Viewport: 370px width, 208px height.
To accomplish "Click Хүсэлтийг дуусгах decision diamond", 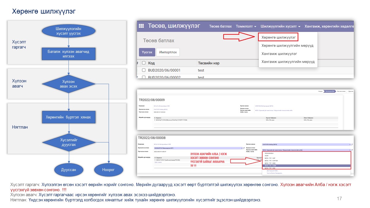I will click(69, 142).
